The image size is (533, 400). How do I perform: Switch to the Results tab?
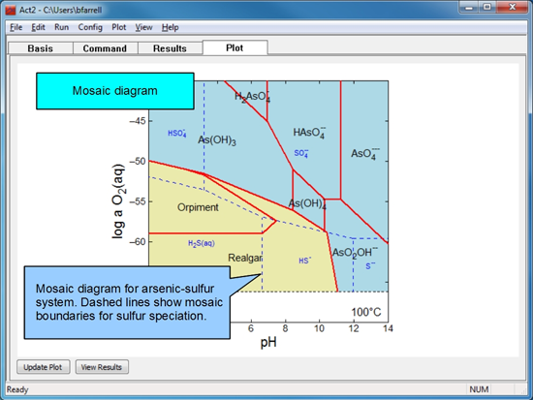(170, 48)
